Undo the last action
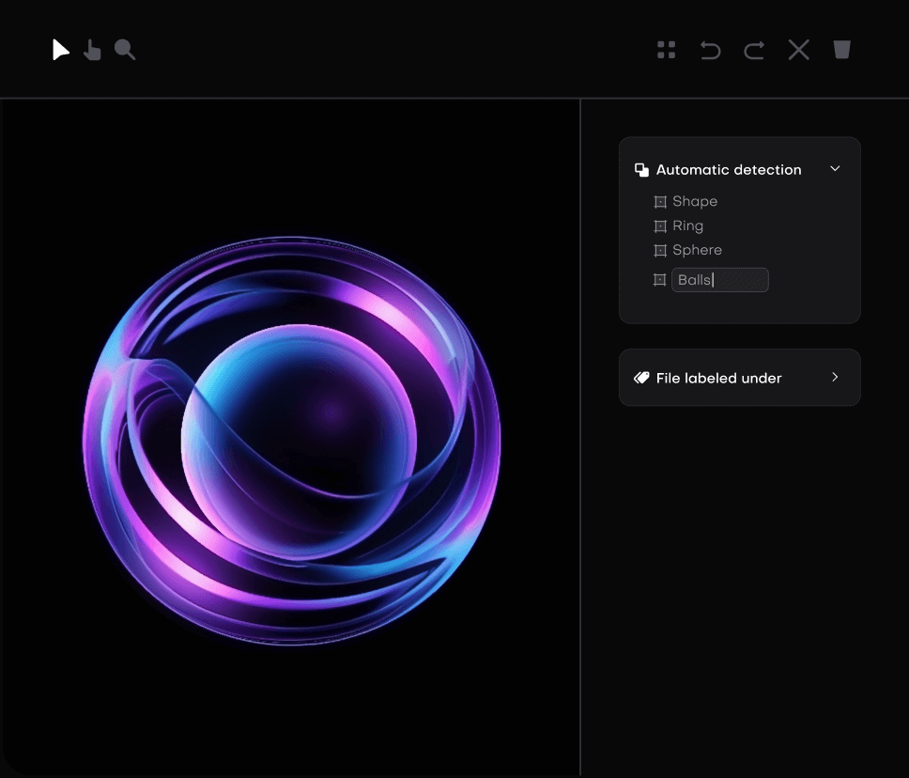 click(710, 50)
